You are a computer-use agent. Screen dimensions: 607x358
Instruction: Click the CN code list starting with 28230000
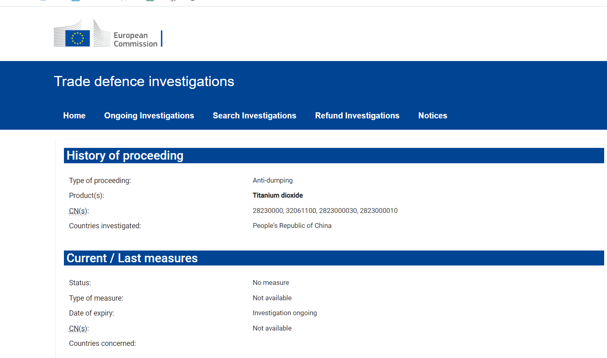pos(325,211)
